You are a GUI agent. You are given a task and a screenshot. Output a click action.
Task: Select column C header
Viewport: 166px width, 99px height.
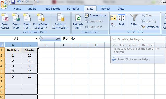(x=46, y=45)
